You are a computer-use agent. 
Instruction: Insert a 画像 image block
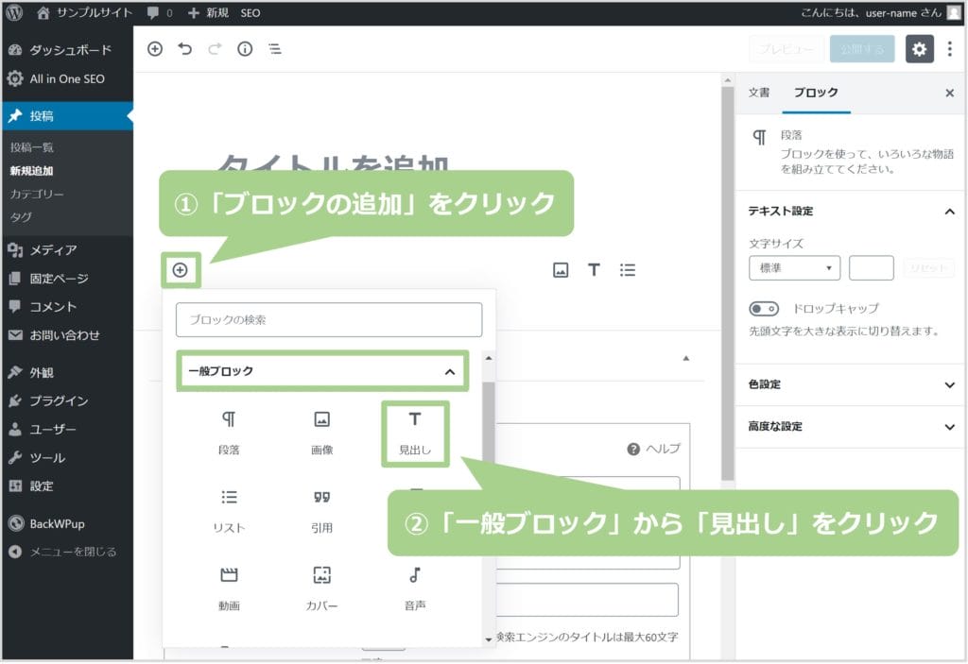coord(321,433)
